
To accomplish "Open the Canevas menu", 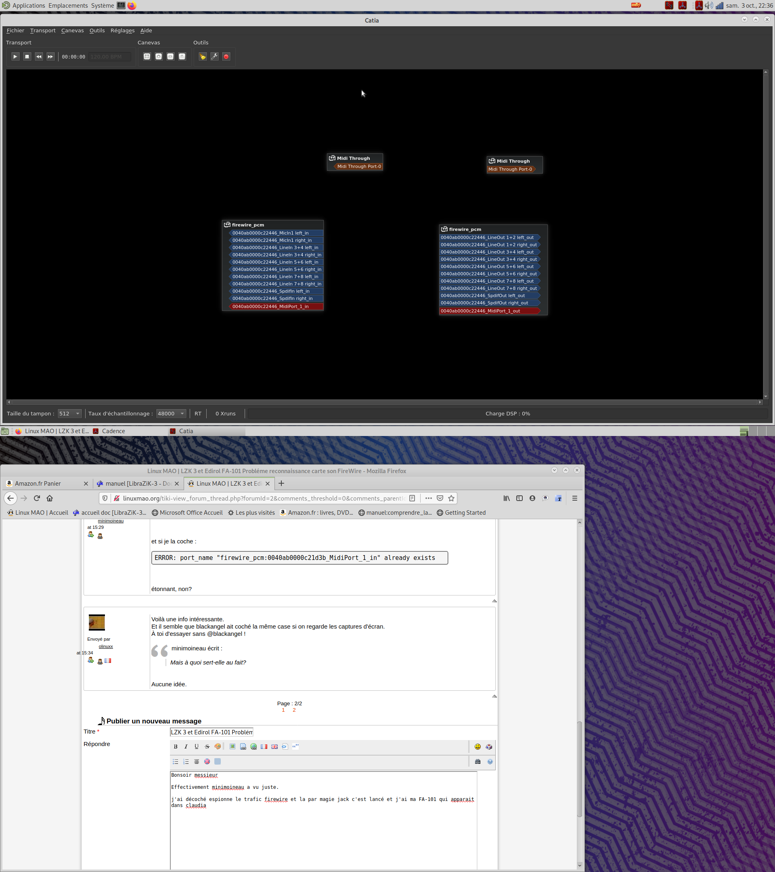I will pyautogui.click(x=72, y=31).
